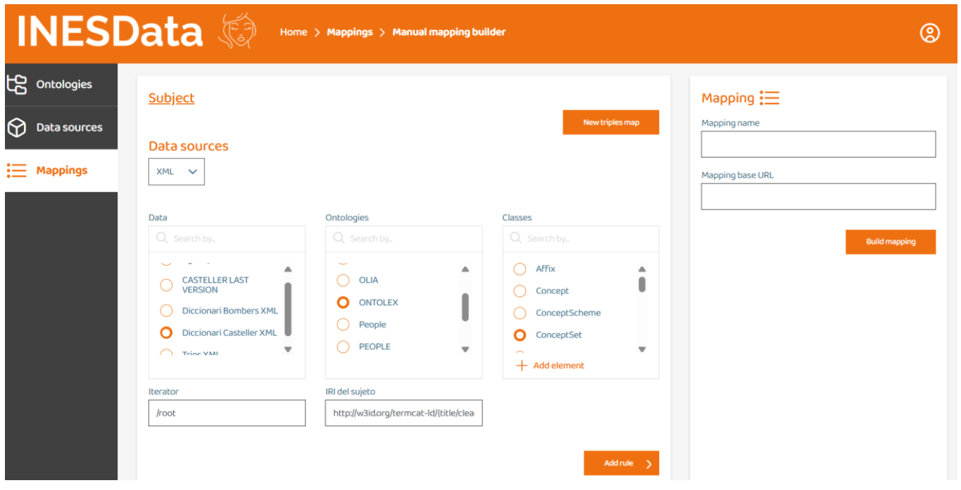The image size is (961, 490).
Task: Click the Ontologies list scrollbar thumb
Action: [465, 307]
